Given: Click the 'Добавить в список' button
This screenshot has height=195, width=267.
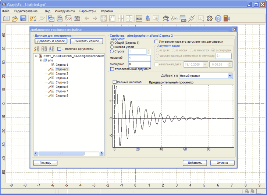Looking at the screenshot, I should coord(50,41).
